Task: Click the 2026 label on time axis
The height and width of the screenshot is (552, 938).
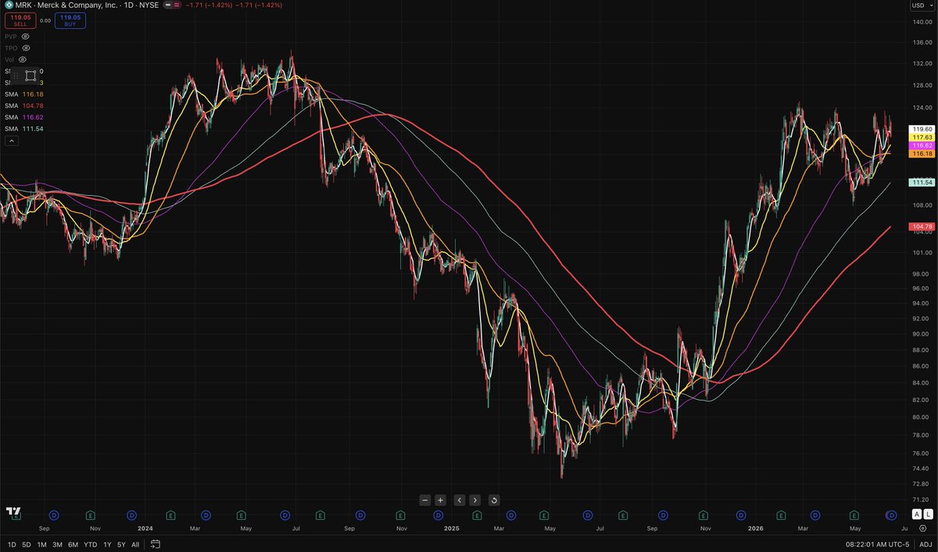Action: point(755,529)
